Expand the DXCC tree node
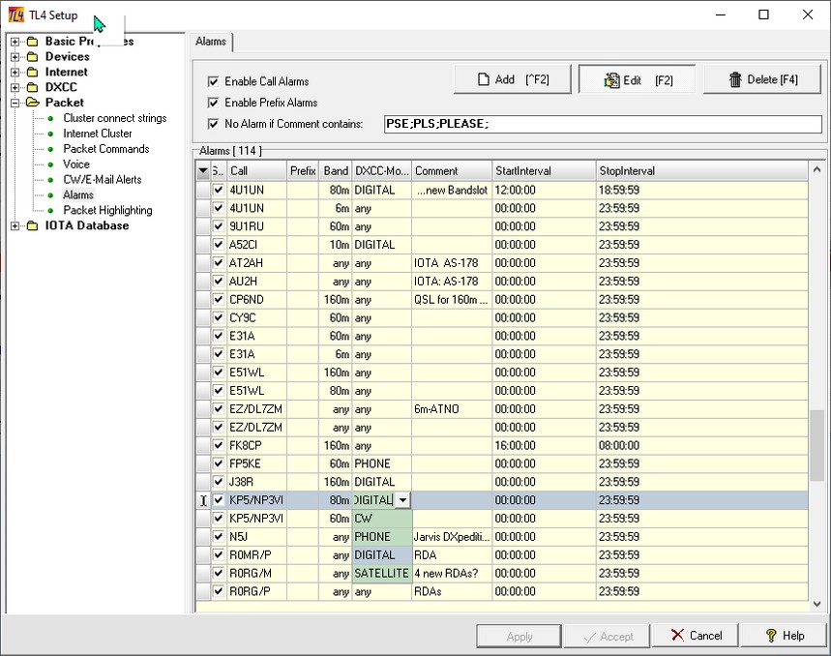 (15, 87)
